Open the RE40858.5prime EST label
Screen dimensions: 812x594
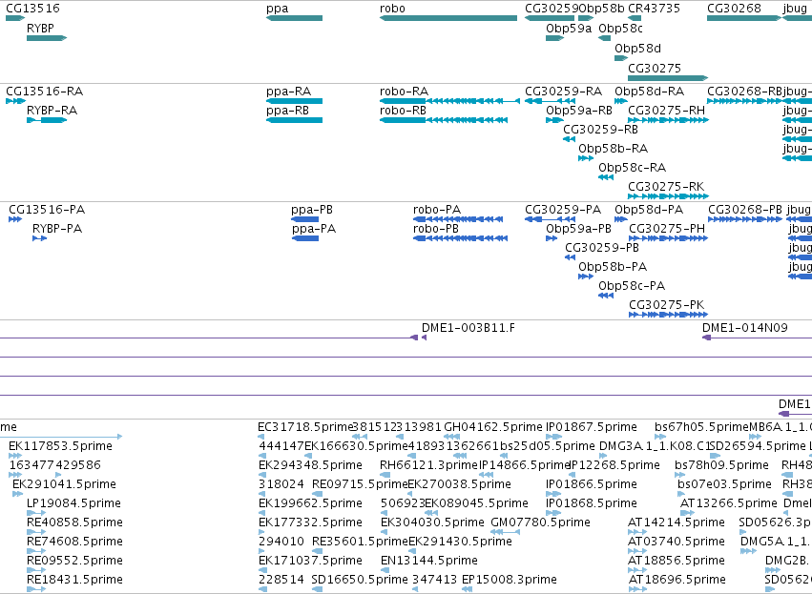(74, 522)
